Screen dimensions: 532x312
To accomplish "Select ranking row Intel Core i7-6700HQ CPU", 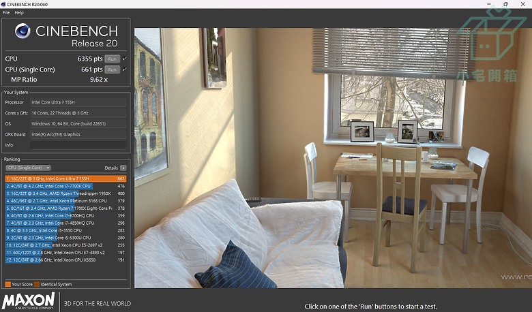I will 66,215.
